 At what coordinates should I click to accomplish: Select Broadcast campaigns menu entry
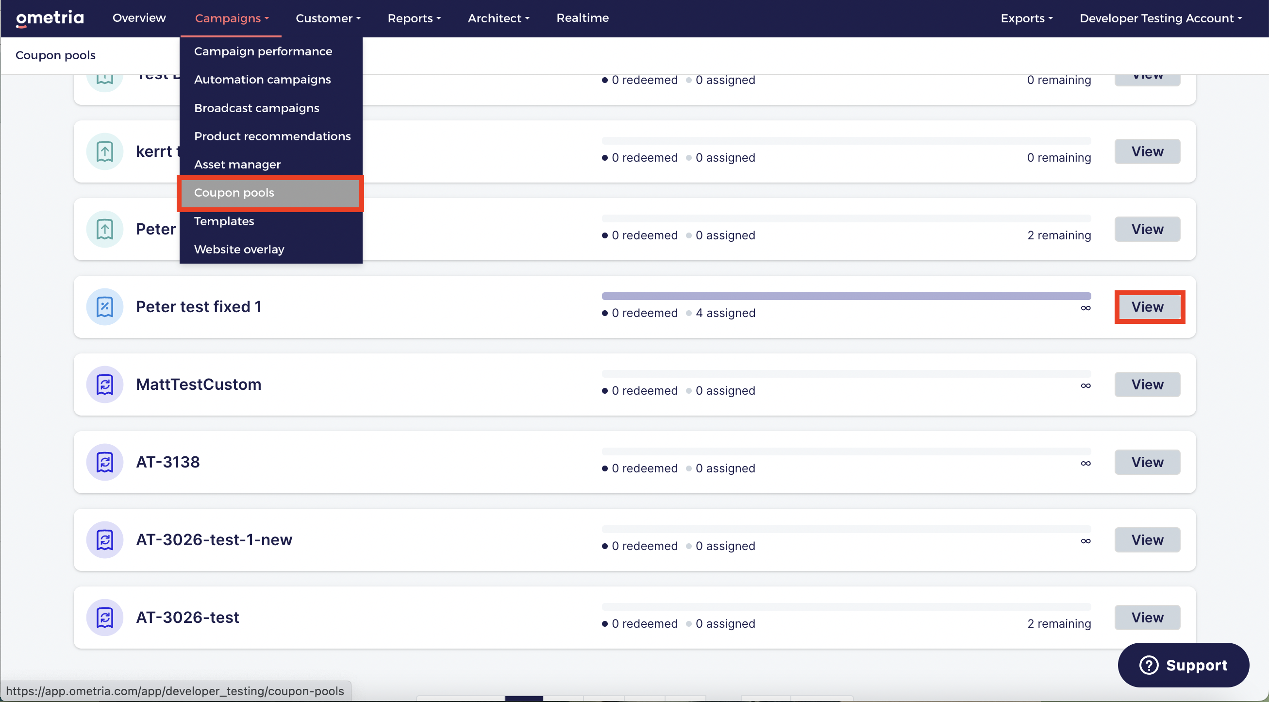[x=271, y=108]
